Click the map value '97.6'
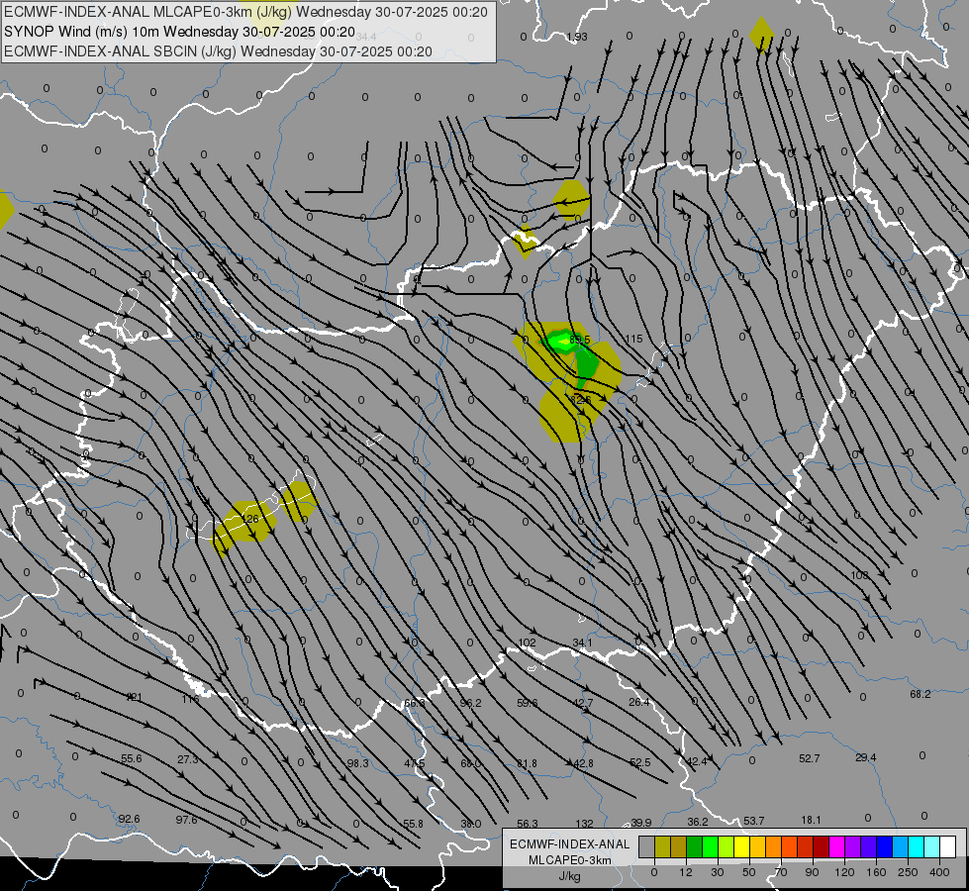Screen dimensions: 969x891 pos(186,820)
